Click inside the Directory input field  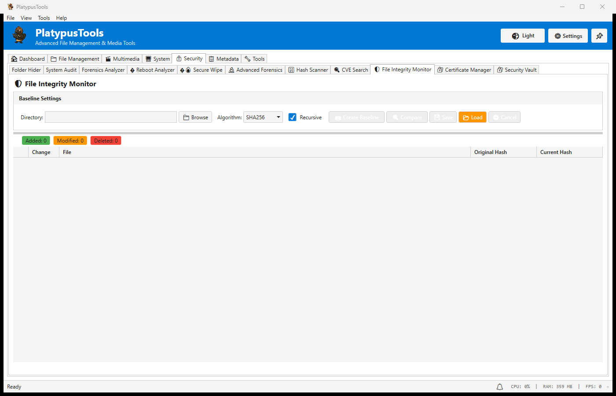(x=110, y=117)
